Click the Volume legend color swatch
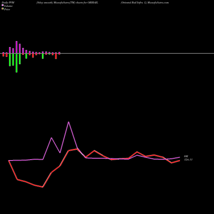 (x=3, y=5)
